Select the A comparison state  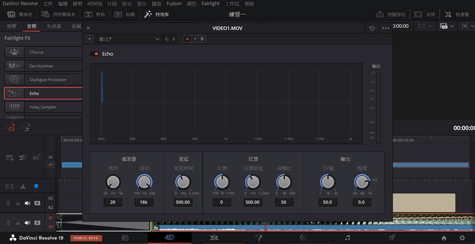click(x=187, y=39)
